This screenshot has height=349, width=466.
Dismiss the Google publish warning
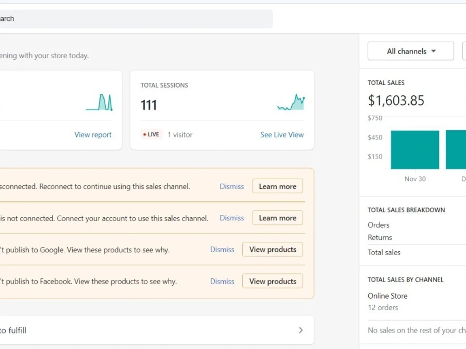tap(222, 249)
